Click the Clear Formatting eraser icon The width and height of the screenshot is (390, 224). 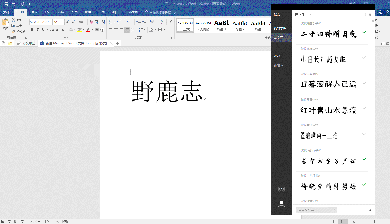91,22
